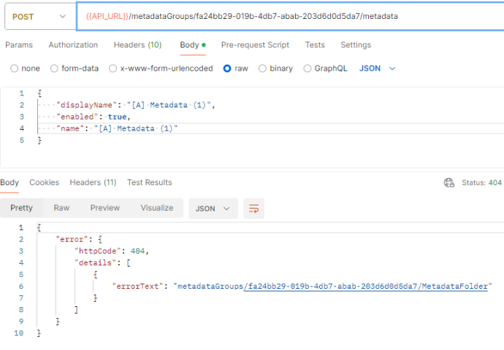Open the Pre-request Script tab
504x350 pixels.
click(x=255, y=45)
